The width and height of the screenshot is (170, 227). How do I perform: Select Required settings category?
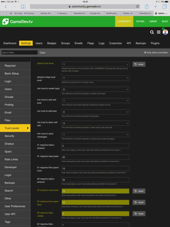pyautogui.click(x=15, y=66)
